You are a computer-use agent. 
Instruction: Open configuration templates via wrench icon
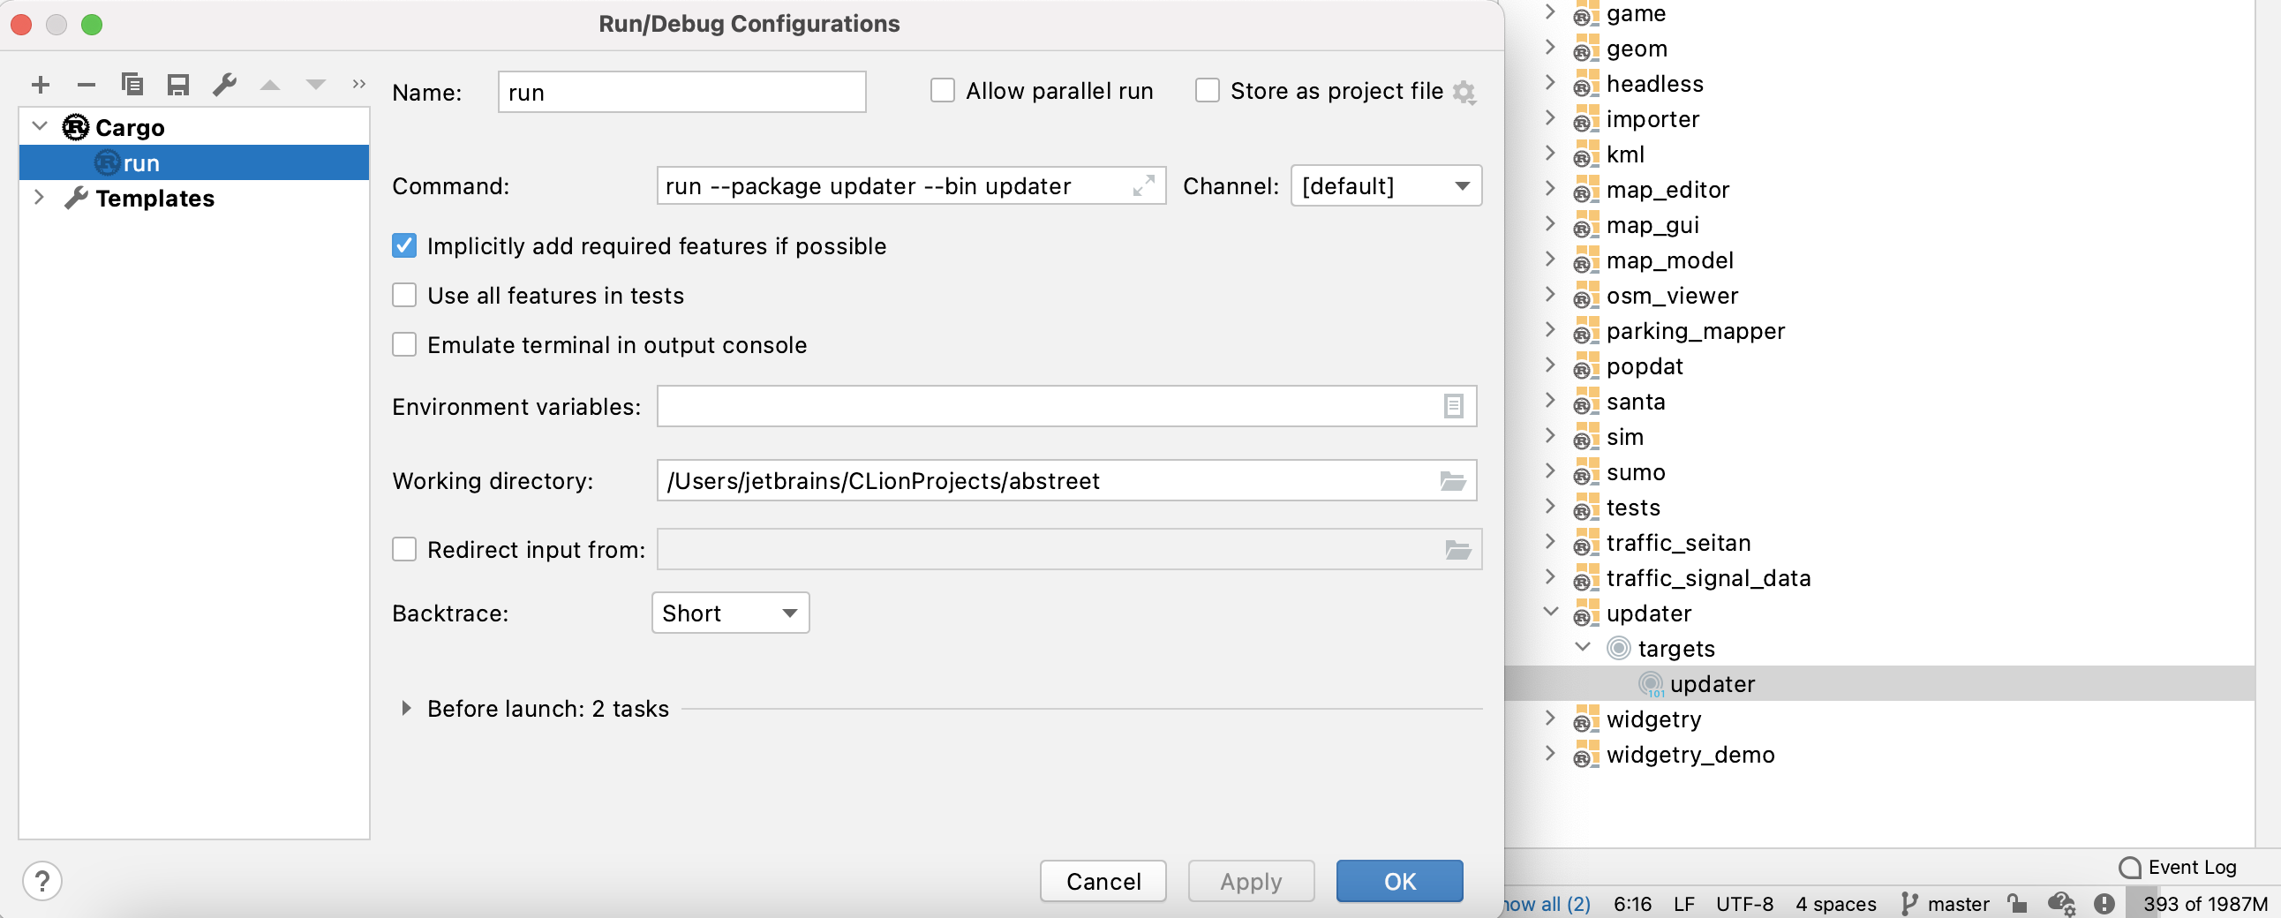224,85
